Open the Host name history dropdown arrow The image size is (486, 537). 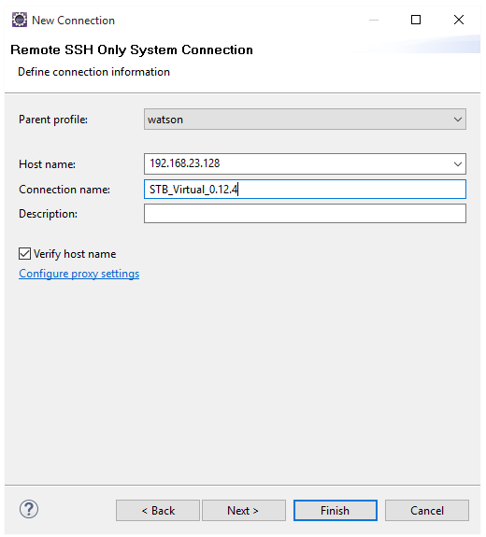(458, 164)
